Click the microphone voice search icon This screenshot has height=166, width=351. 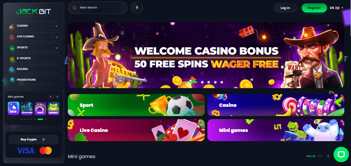click(137, 8)
